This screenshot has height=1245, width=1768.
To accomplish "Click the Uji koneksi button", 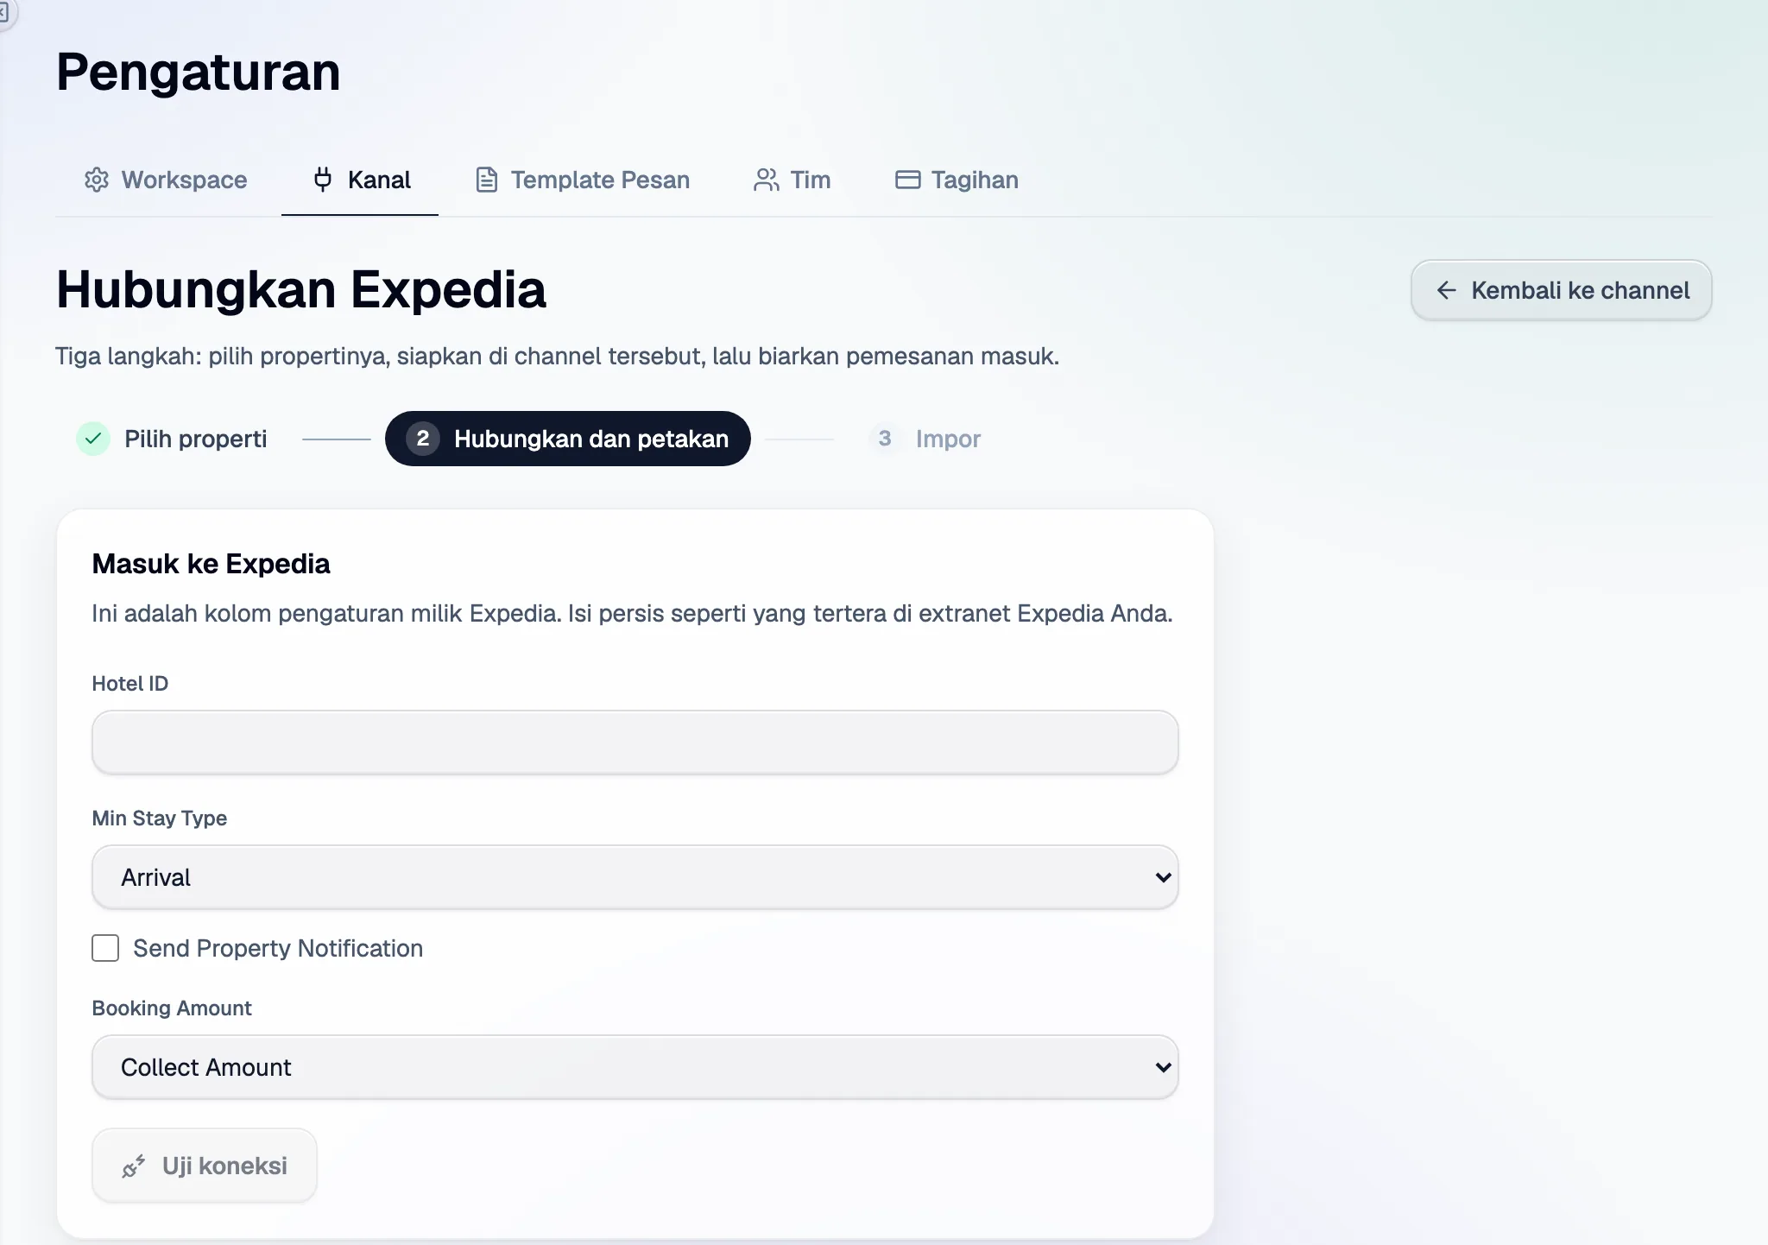I will tap(205, 1166).
